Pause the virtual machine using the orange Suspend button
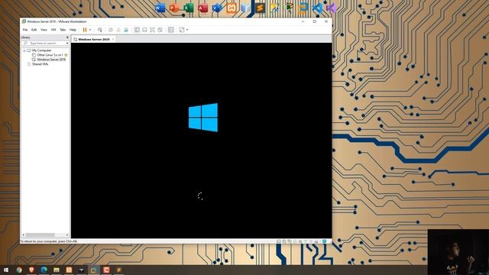489x275 pixels. click(85, 30)
